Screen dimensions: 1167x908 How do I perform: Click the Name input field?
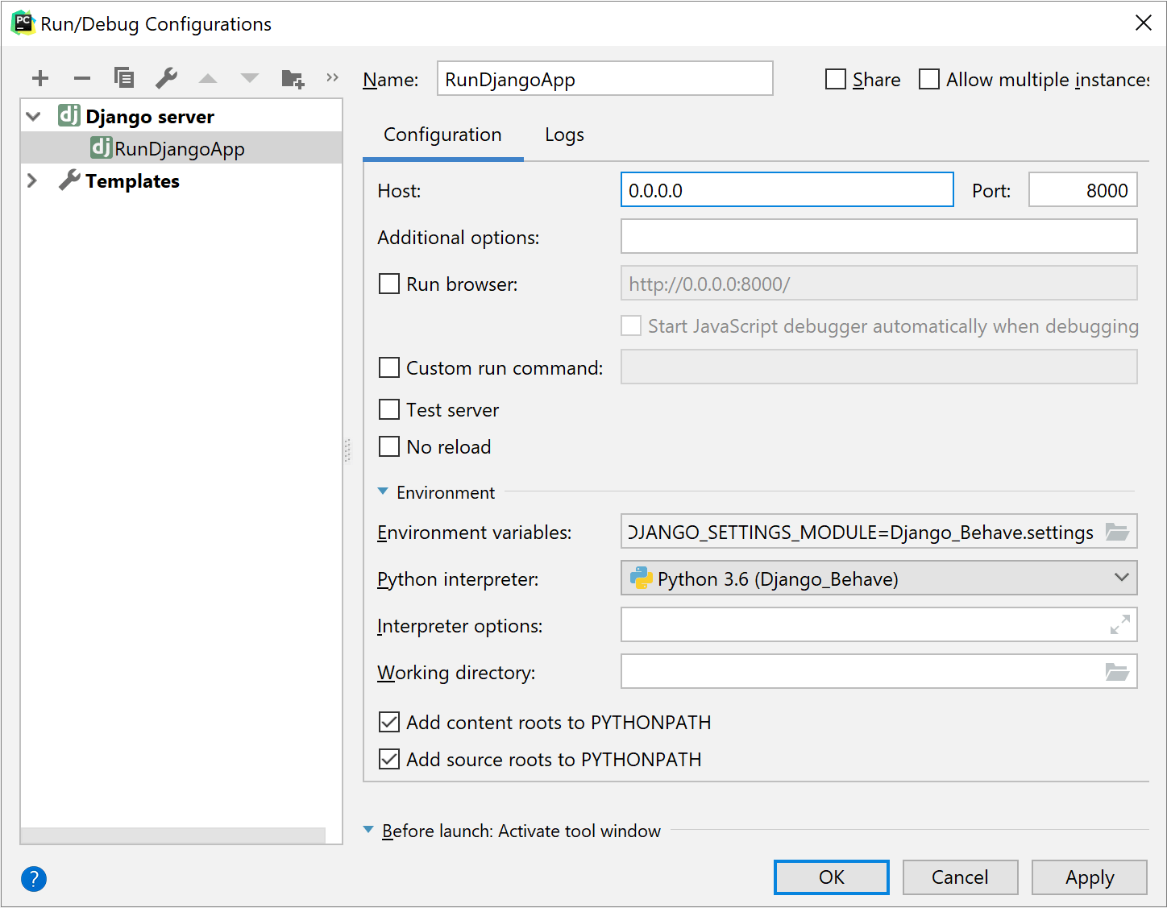click(605, 78)
